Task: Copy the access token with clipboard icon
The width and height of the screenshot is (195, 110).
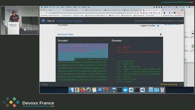Action: 161,34
